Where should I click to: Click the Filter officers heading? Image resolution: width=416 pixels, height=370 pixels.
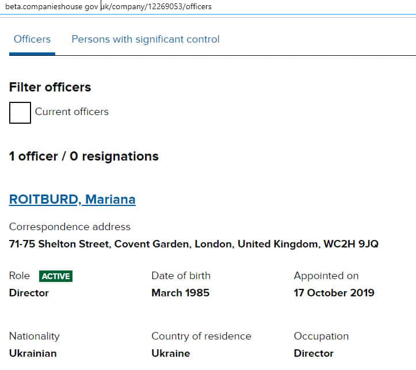click(50, 87)
